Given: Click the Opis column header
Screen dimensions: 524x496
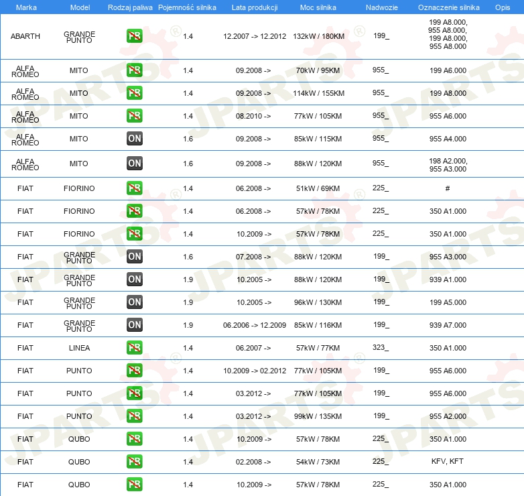Looking at the screenshot, I should pyautogui.click(x=502, y=7).
